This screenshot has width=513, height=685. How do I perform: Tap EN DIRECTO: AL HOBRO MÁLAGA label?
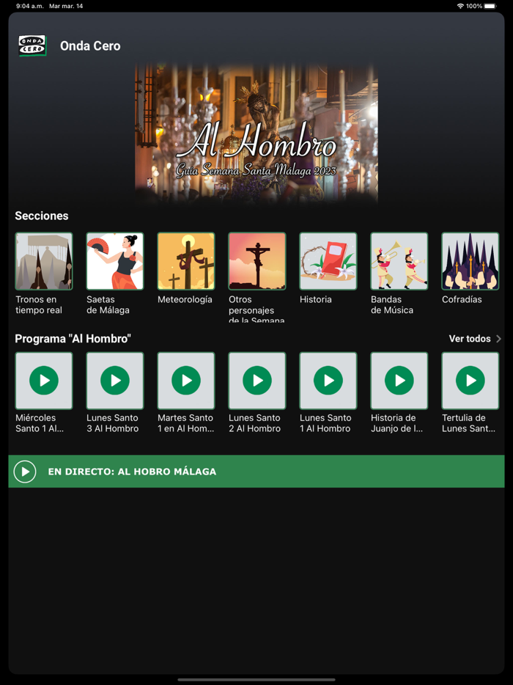(132, 472)
